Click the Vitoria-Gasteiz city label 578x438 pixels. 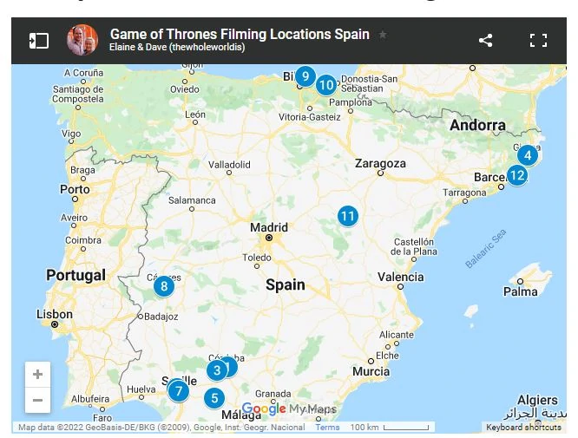click(x=309, y=117)
